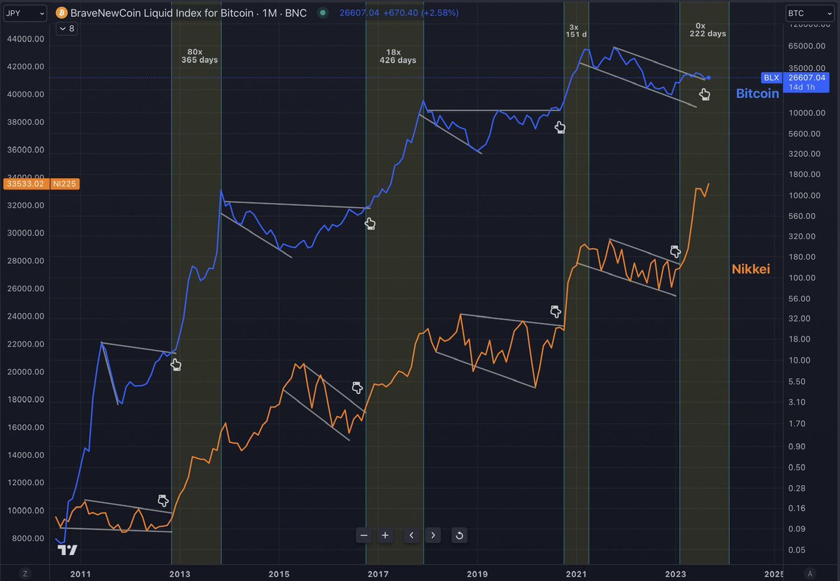Click the 1000.00 level on right price axis
Image resolution: width=840 pixels, height=581 pixels.
(x=805, y=195)
